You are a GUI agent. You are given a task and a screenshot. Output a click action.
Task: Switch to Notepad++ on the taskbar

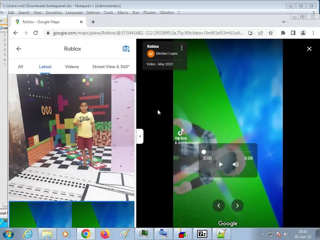(x=222, y=234)
